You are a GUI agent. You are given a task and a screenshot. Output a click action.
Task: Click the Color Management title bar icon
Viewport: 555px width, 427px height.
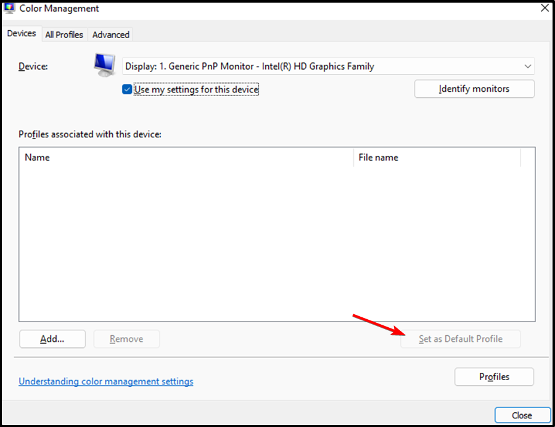(x=9, y=8)
